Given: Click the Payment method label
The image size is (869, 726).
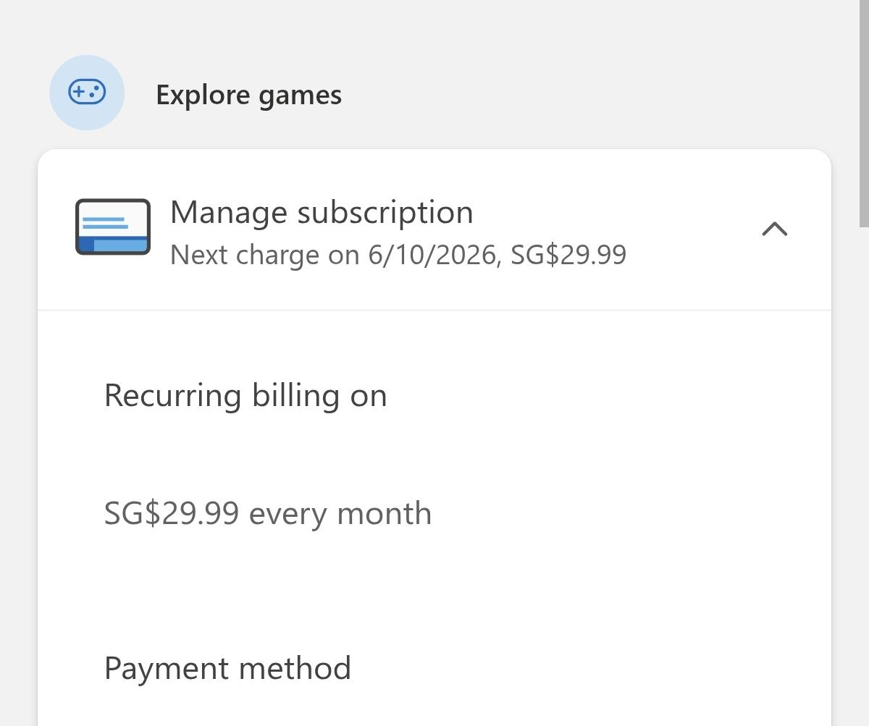Looking at the screenshot, I should pos(227,668).
